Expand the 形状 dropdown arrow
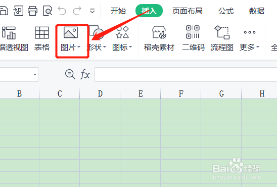 (x=105, y=47)
